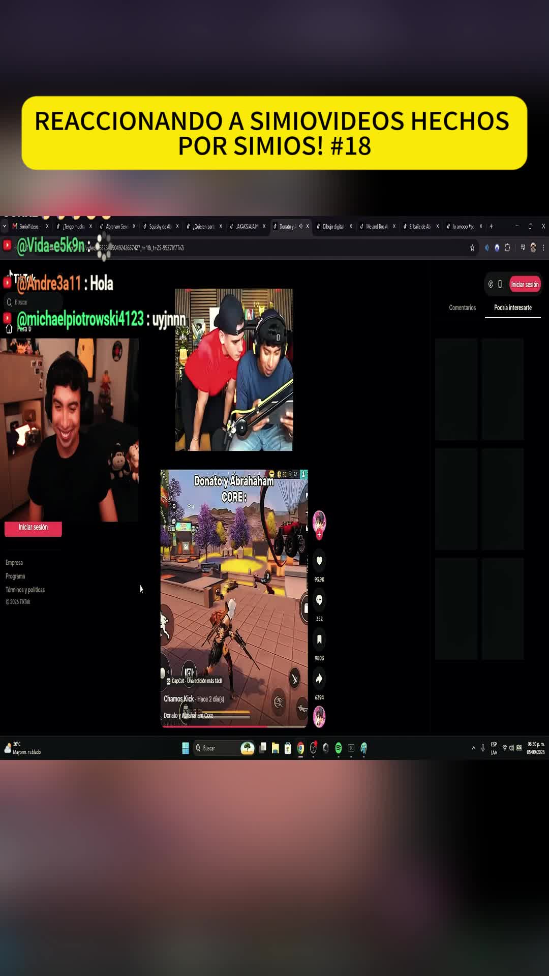Click the volume speaker icon in tray
Viewport: 549px width, 976px height.
(x=512, y=748)
